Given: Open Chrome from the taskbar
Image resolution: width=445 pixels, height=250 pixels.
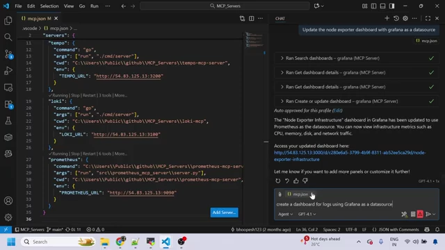Looking at the screenshot, I should pyautogui.click(x=120, y=242).
